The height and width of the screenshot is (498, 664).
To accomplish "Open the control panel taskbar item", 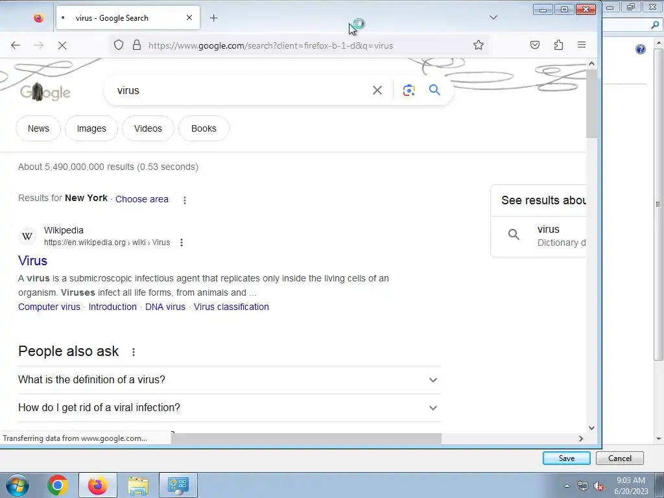I will (x=178, y=485).
